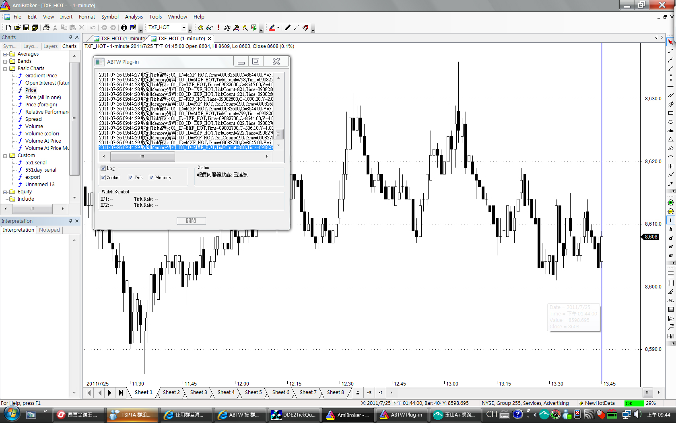Viewport: 676px width, 423px height.
Task: Select the thick line style icon
Action: [x=288, y=27]
